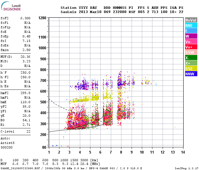Click the h`F value 250.0

pos(25,73)
